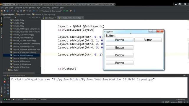Image resolution: width=189 pixels, height=106 pixels.
Task: Select Youtube_59_Adding menus.py in project tree
Action: [x=23, y=58]
